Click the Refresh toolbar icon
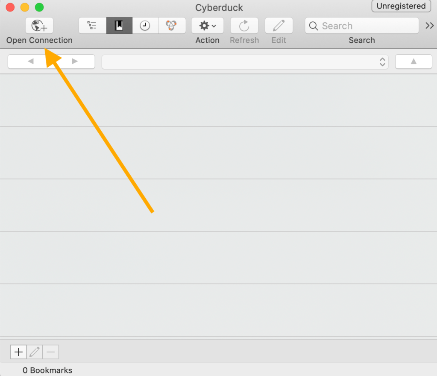 244,26
